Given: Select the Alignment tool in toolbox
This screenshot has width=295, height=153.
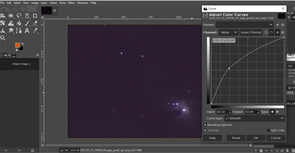Looking at the screenshot, I should click(x=3, y=16).
